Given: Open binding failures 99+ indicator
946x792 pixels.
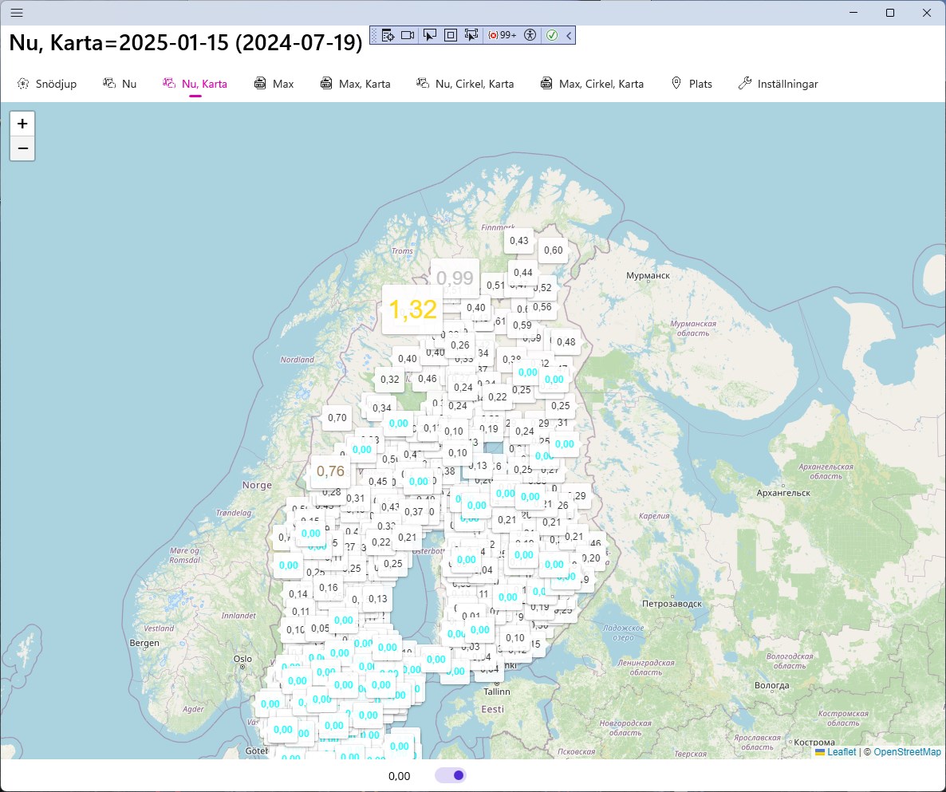Looking at the screenshot, I should (503, 35).
